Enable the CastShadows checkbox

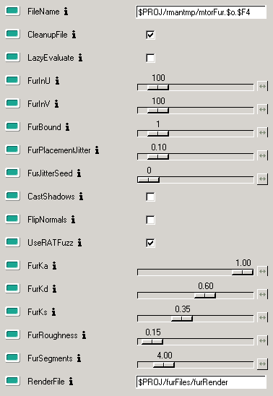pos(150,197)
